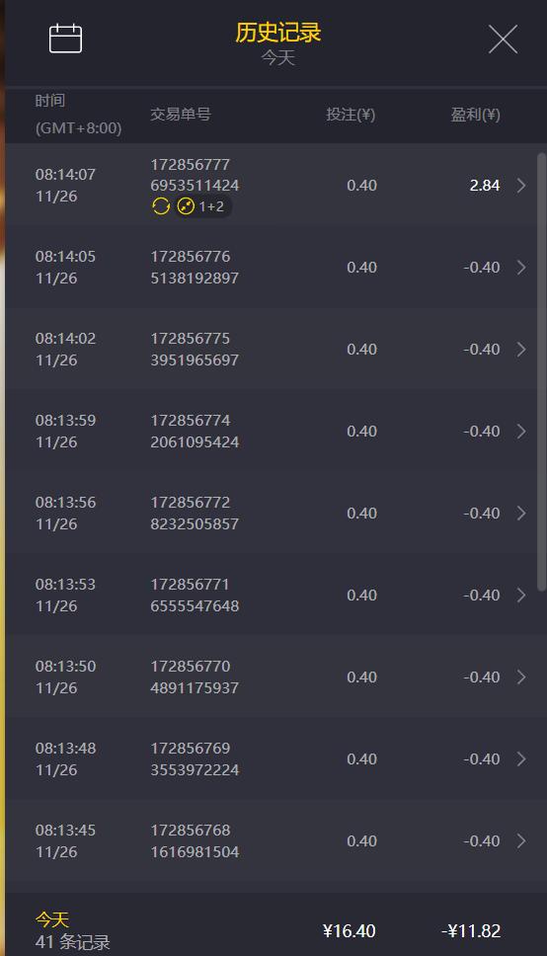Click the 今天 subtitle under the title
Viewport: 547px width, 956px height.
click(x=278, y=58)
